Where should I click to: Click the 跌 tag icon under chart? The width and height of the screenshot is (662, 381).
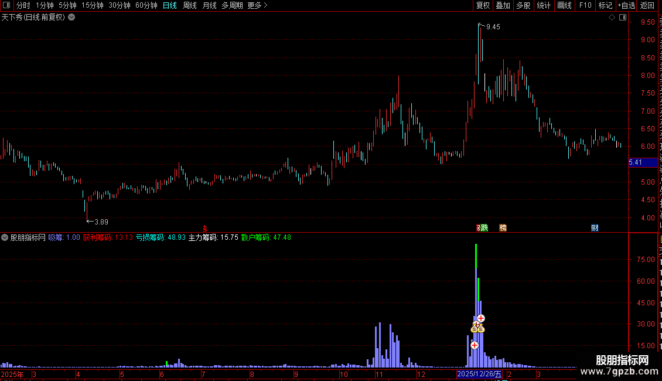coord(484,228)
